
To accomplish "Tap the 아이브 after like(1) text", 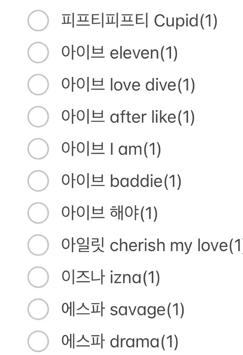I will [128, 117].
